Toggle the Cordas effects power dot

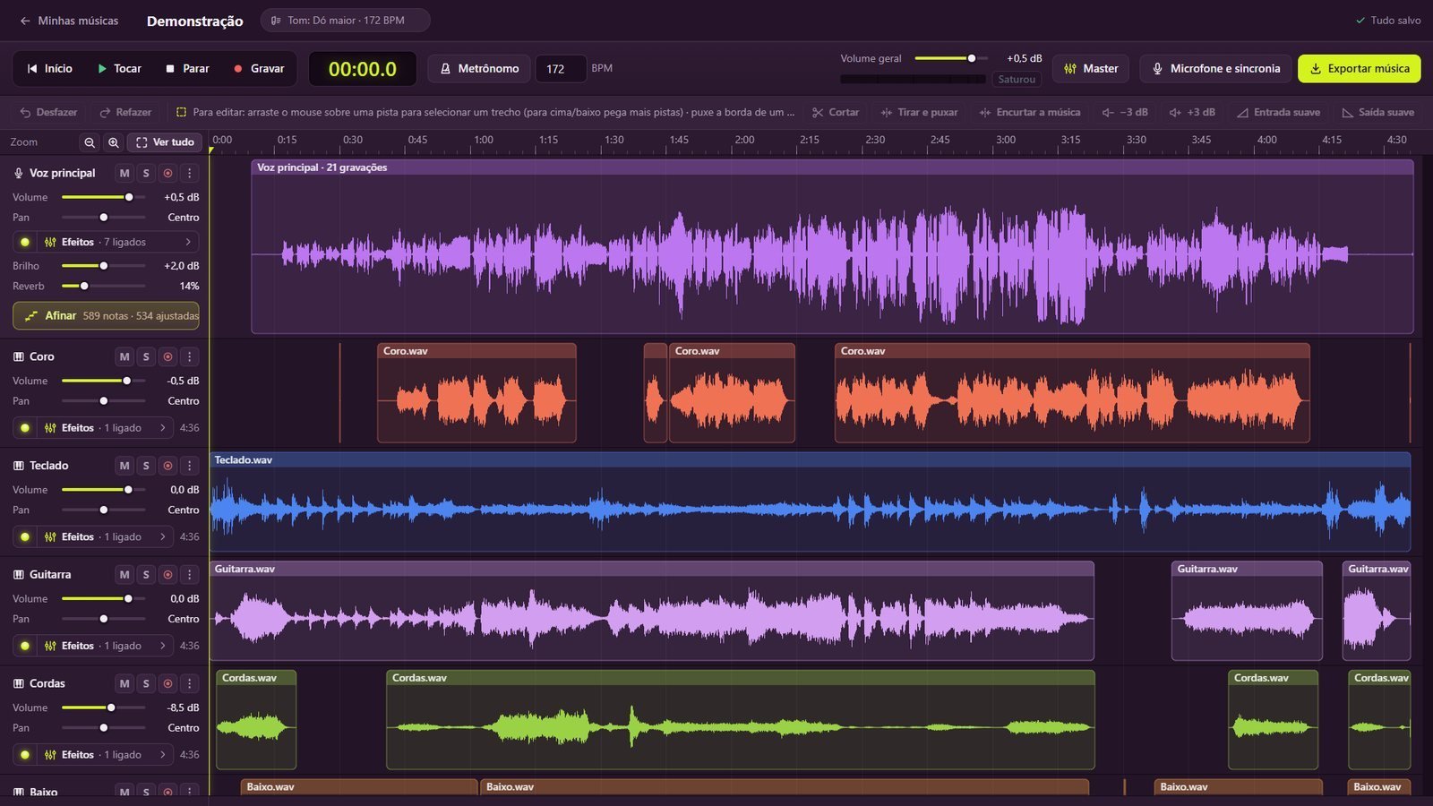pyautogui.click(x=25, y=755)
